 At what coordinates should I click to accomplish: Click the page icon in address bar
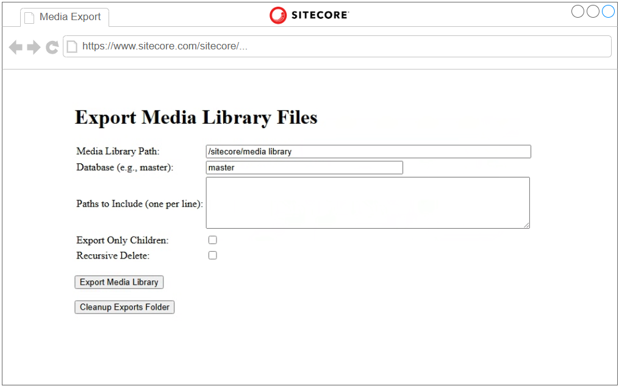(x=72, y=46)
